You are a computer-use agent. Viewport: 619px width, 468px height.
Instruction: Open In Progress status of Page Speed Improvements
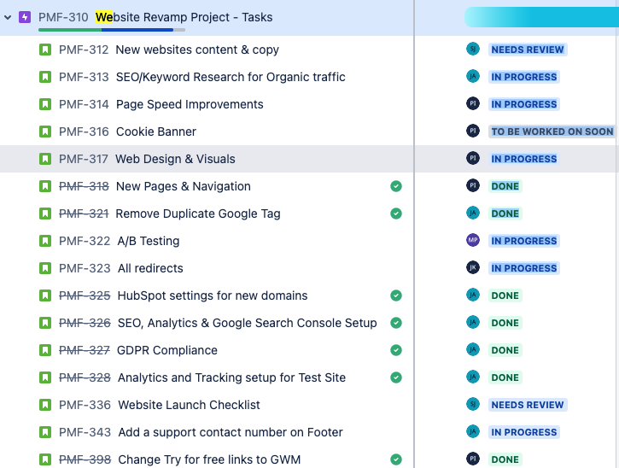click(x=524, y=104)
